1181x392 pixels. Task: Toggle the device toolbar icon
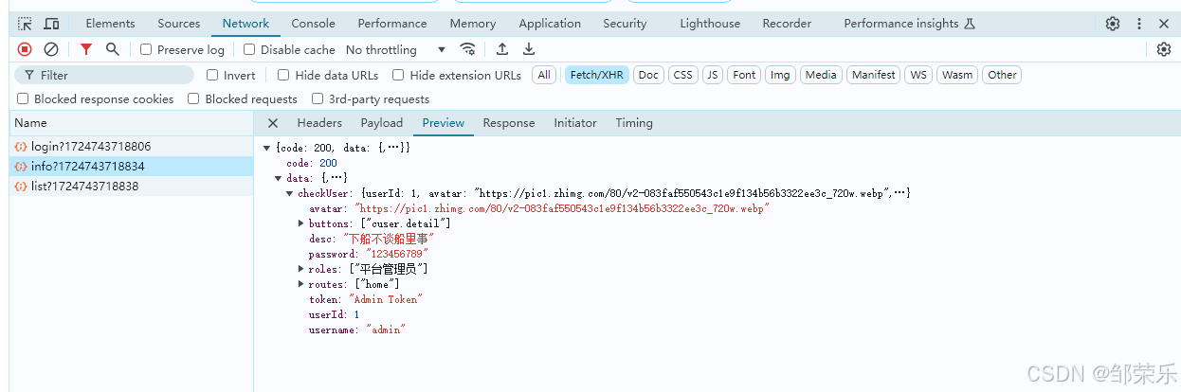[51, 24]
